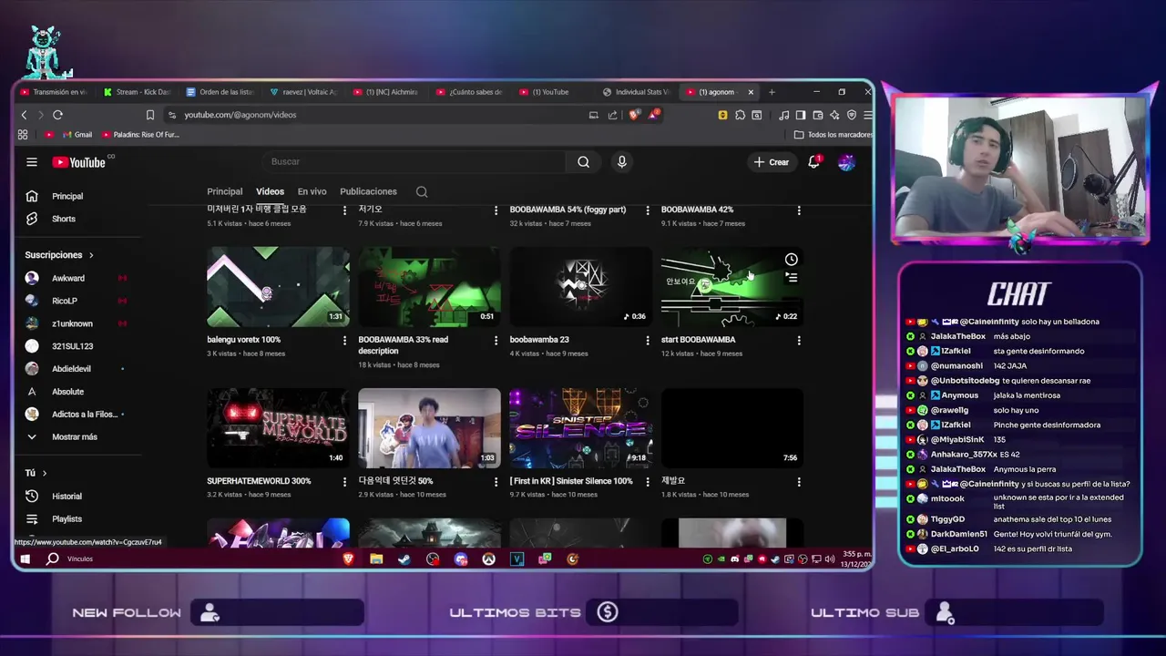
Task: Open options for SUPERHATEMEWORLD 300% video
Action: (x=344, y=481)
